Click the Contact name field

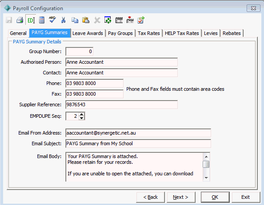click(x=122, y=73)
